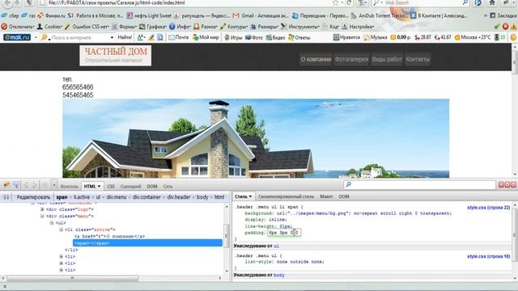This screenshot has height=291, width=518.
Task: Select li.active in the breadcrumb path
Action: click(82, 197)
